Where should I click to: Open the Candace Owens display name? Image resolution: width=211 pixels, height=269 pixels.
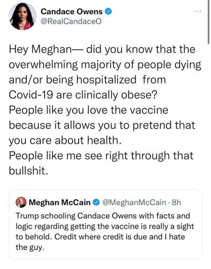tap(72, 12)
